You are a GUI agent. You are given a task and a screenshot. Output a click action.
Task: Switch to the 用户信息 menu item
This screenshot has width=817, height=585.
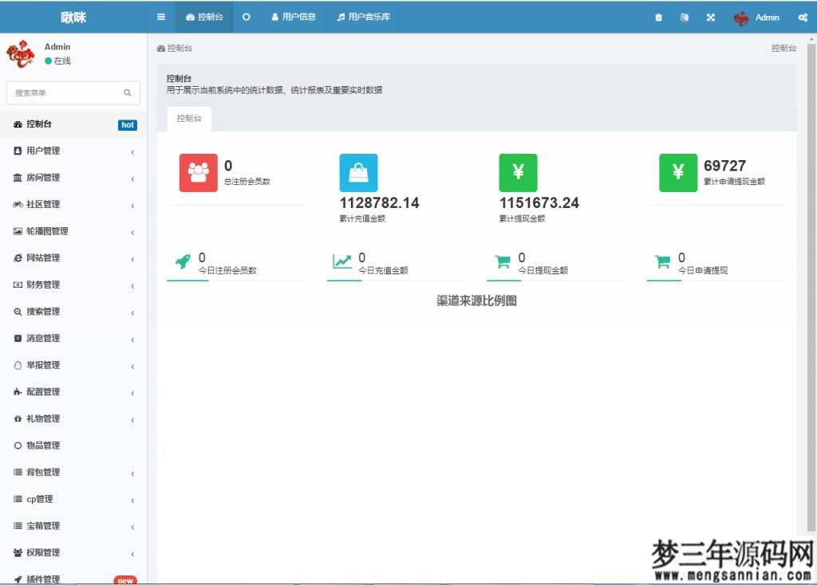(294, 17)
